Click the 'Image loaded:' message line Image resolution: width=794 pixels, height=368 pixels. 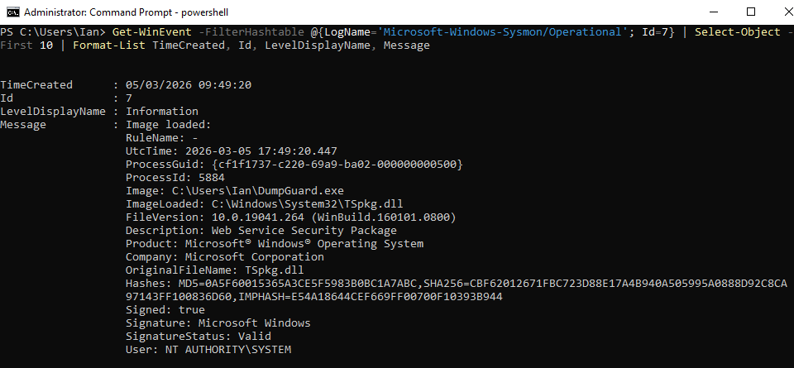tap(168, 125)
